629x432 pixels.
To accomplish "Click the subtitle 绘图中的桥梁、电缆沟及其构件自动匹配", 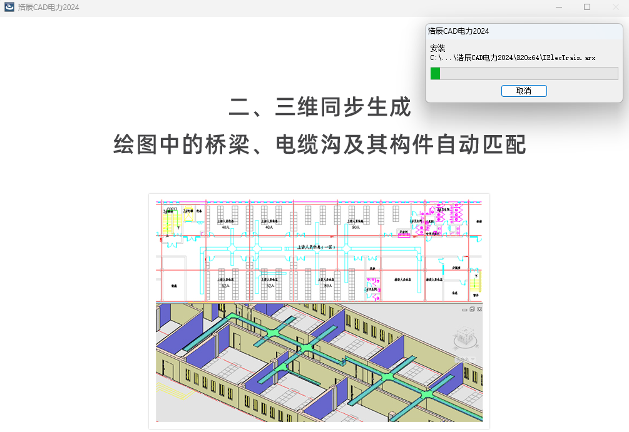I will click(x=320, y=144).
